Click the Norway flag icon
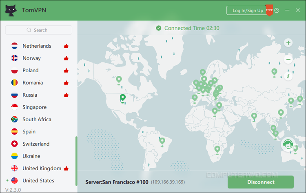 click(14, 58)
